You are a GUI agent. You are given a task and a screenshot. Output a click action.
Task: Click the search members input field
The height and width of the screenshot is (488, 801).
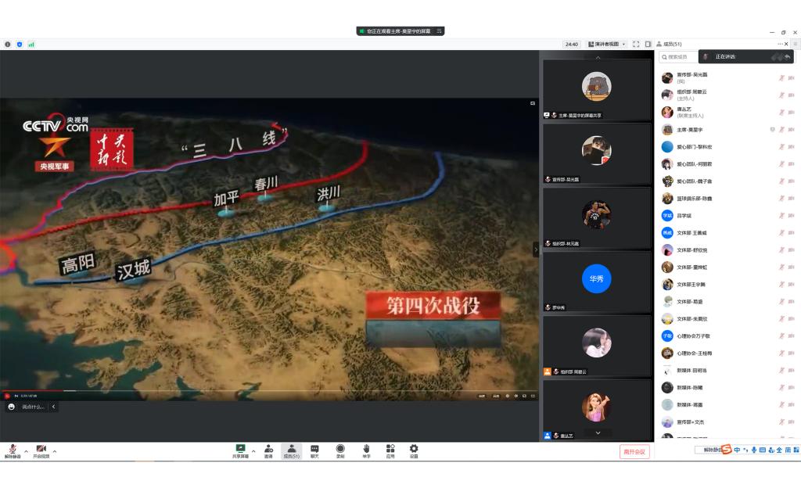[x=679, y=57]
